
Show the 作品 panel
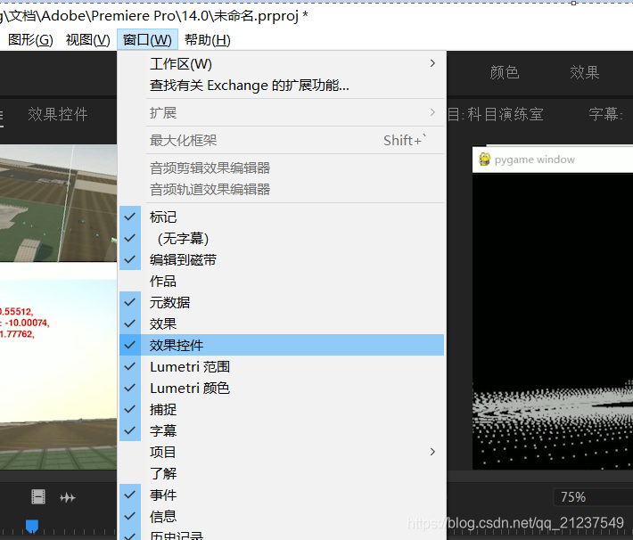(282, 281)
